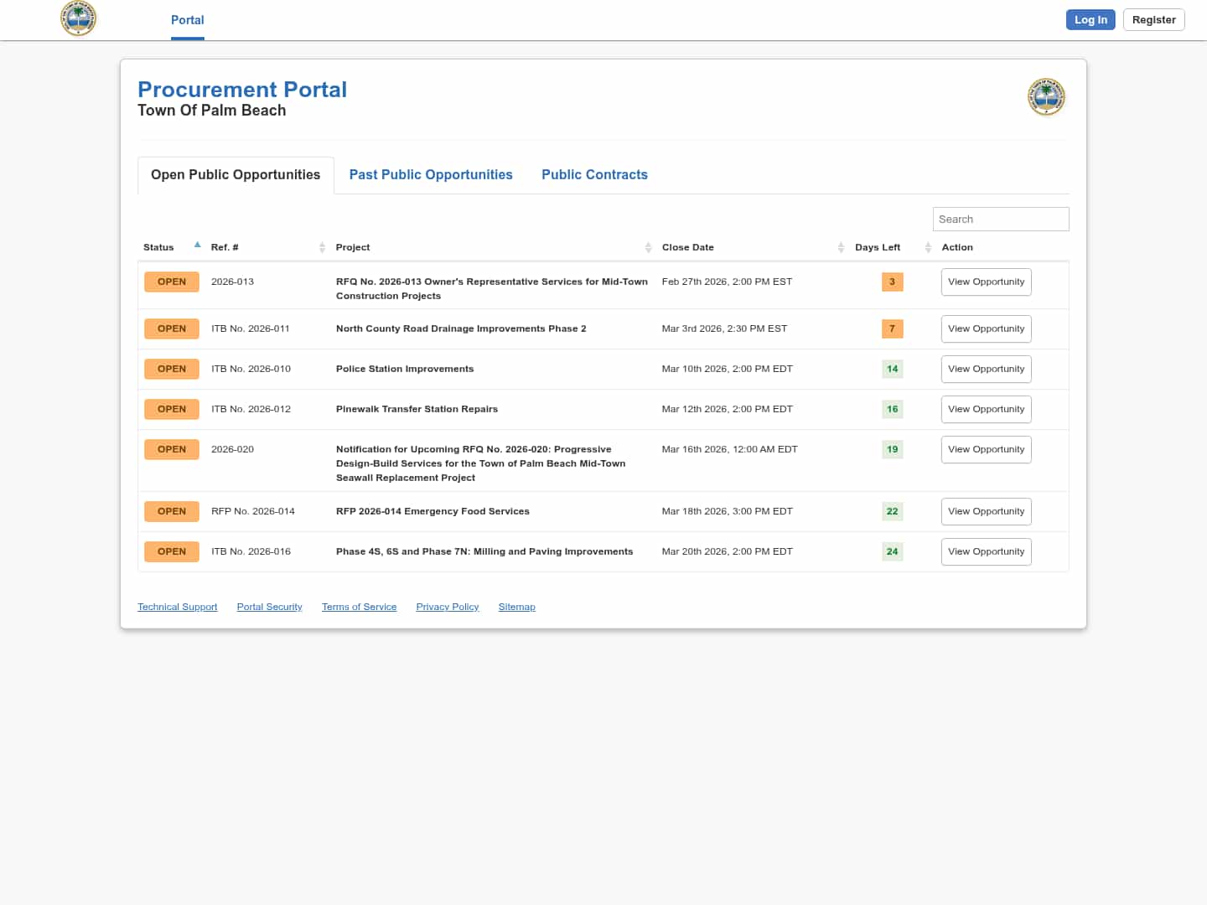Click the 3 days left badge
Viewport: 1207px width, 905px height.
pyautogui.click(x=892, y=282)
